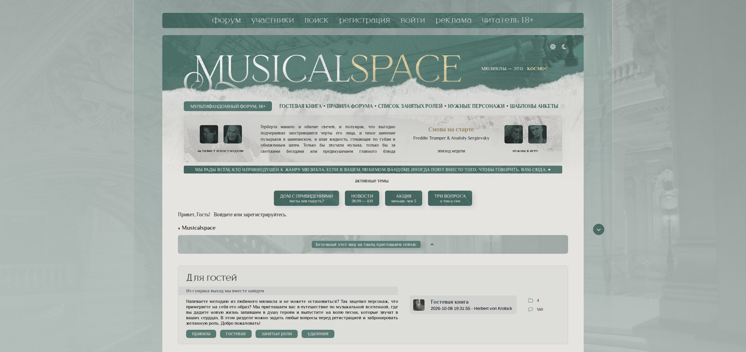Open the ГОСТЕВАЯ КНИГА header link
Image resolution: width=746 pixels, height=352 pixels.
[300, 106]
